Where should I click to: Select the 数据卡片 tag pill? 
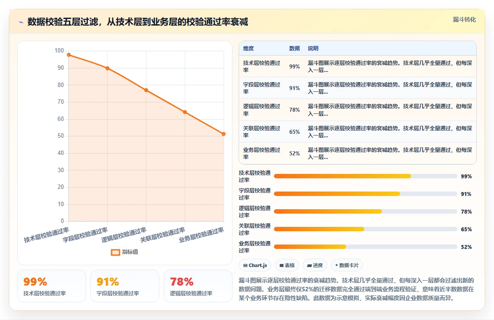(347, 265)
